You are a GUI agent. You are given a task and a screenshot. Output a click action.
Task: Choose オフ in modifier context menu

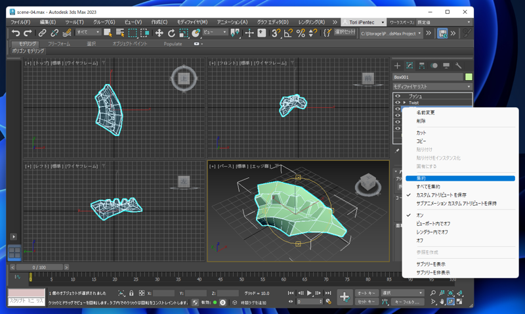(x=419, y=240)
